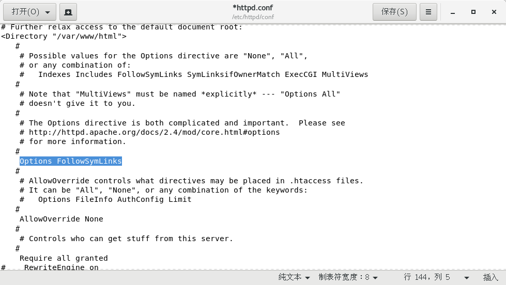This screenshot has height=285, width=506.
Task: Open the 纯文本 syntax language dropdown
Action: tap(294, 277)
